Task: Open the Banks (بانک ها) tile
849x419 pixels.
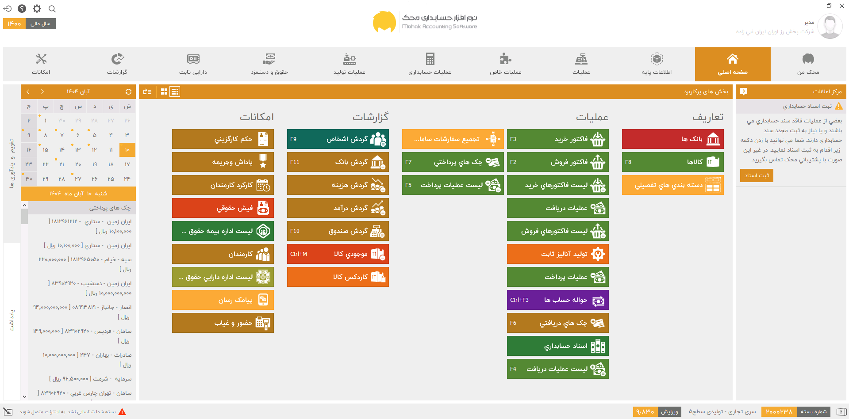Action: point(672,139)
